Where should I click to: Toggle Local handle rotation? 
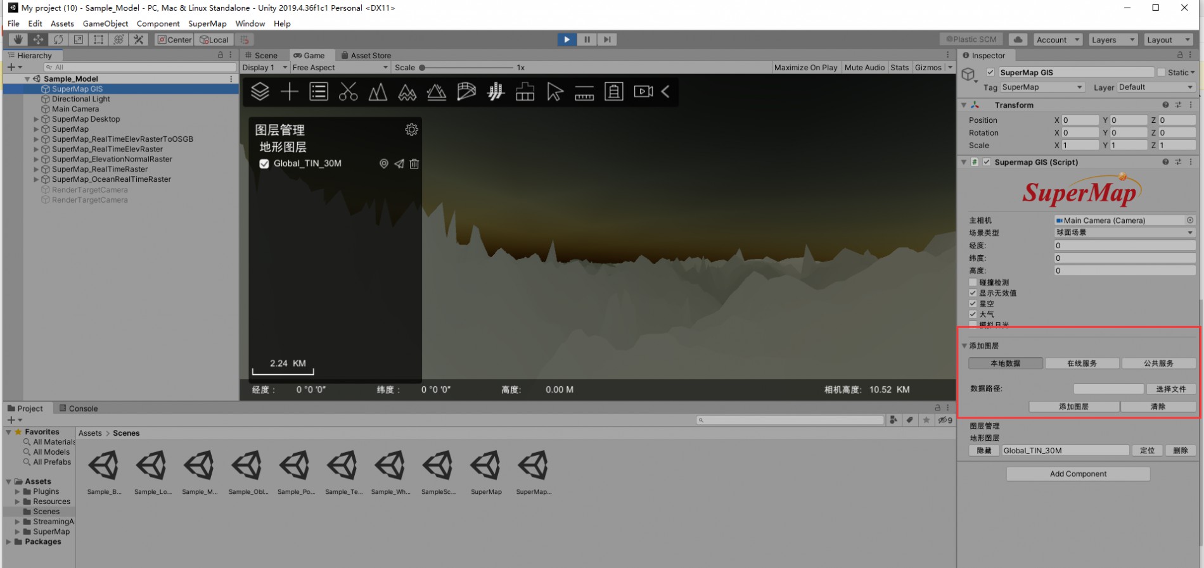click(x=215, y=39)
